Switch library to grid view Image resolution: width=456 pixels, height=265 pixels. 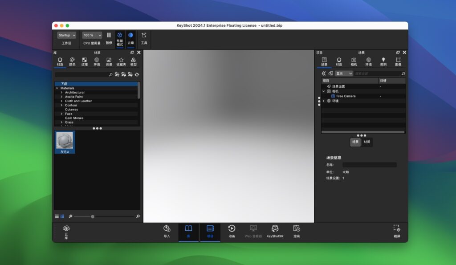62,216
